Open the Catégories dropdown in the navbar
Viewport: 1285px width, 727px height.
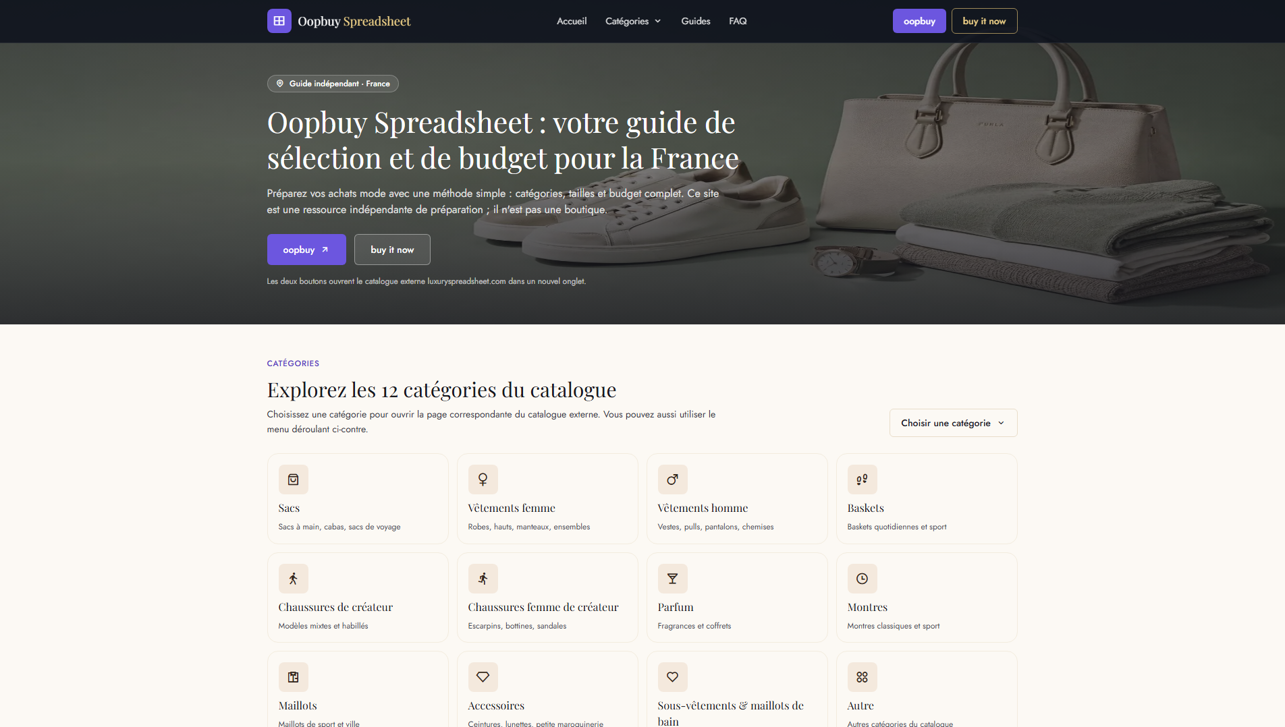point(633,21)
